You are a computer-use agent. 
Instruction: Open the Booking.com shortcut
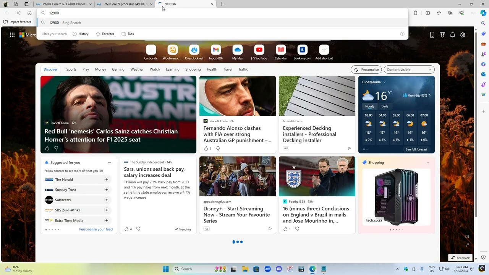(302, 52)
